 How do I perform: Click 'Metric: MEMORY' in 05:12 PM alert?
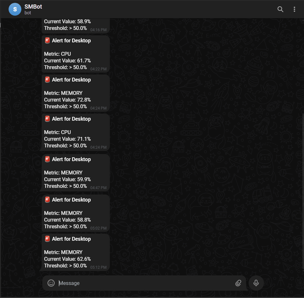[63, 252]
